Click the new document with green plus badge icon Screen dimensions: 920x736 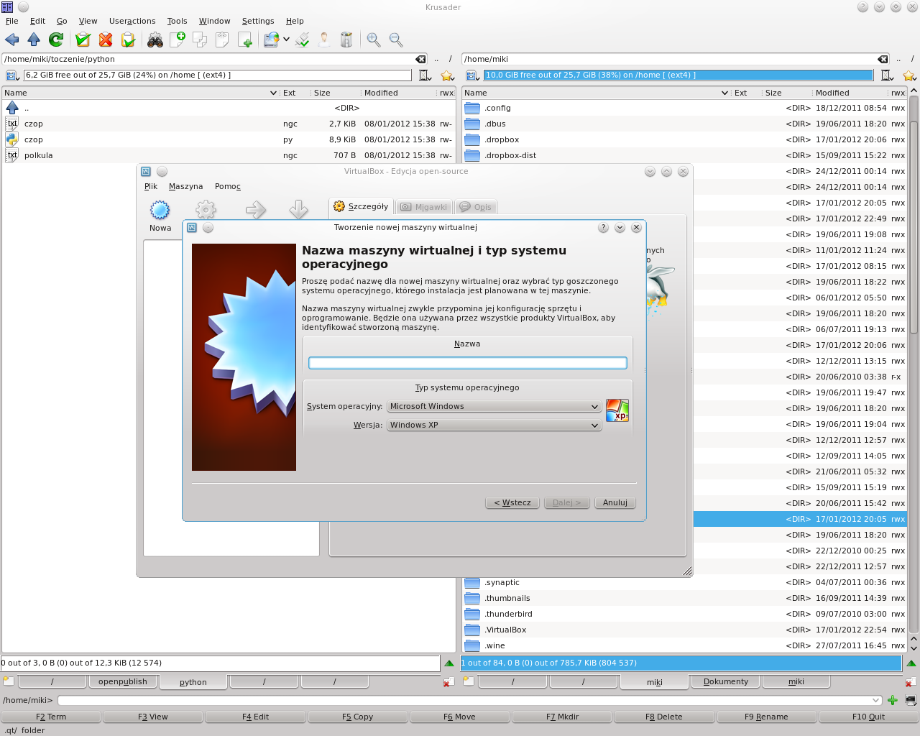coord(178,40)
